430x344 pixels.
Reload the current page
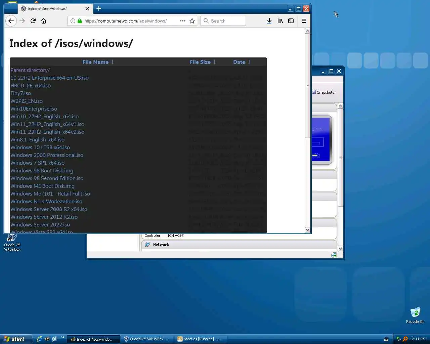(33, 21)
